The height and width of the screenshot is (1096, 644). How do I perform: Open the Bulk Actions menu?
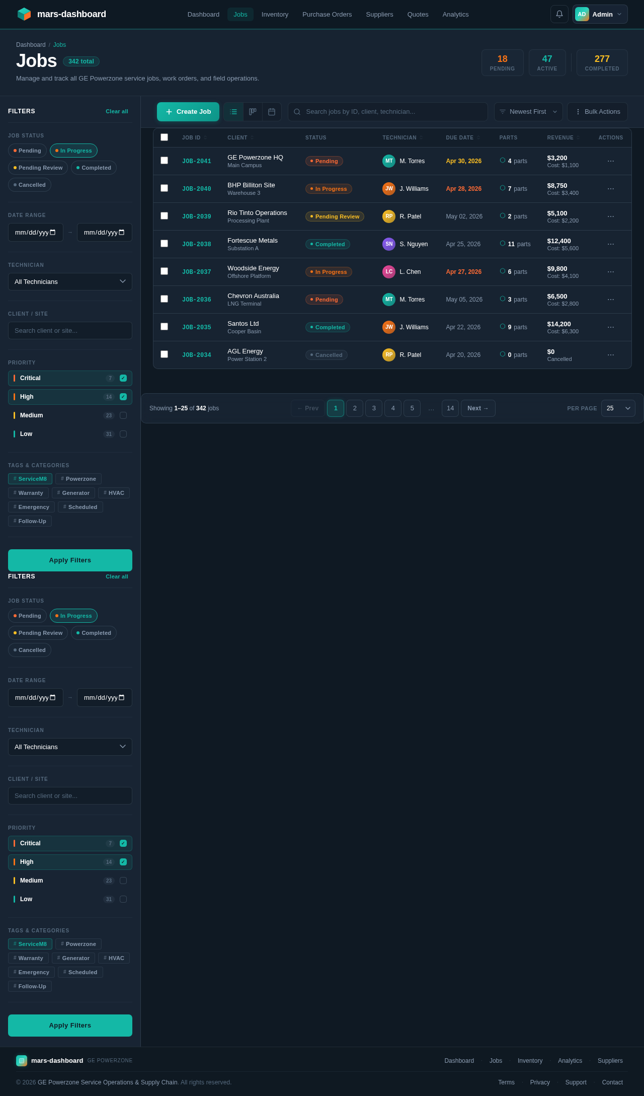click(597, 112)
